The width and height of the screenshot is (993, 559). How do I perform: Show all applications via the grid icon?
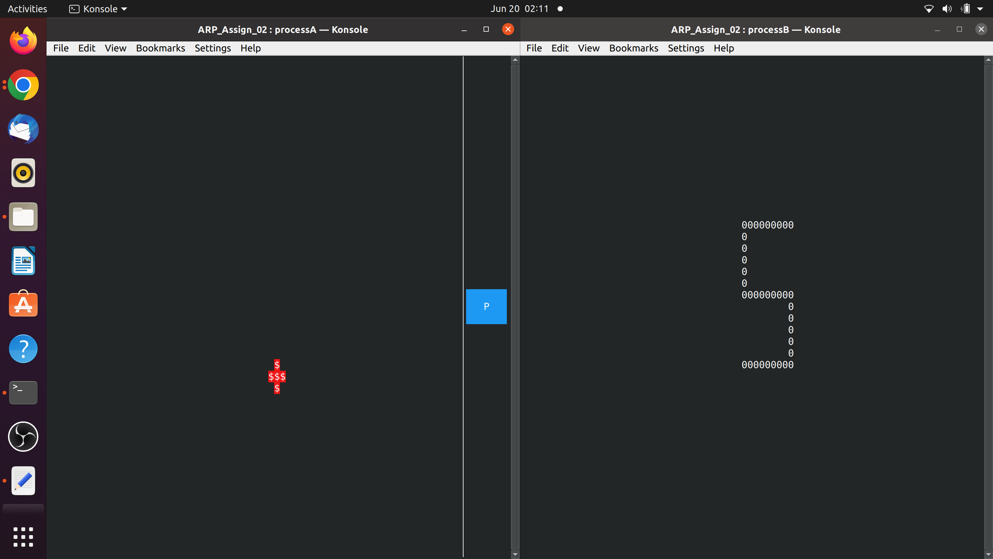23,537
